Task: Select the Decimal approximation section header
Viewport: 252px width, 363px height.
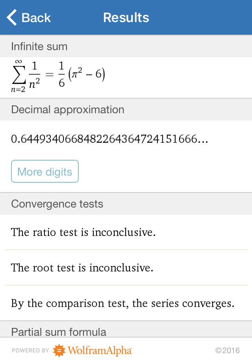Action: [x=68, y=110]
